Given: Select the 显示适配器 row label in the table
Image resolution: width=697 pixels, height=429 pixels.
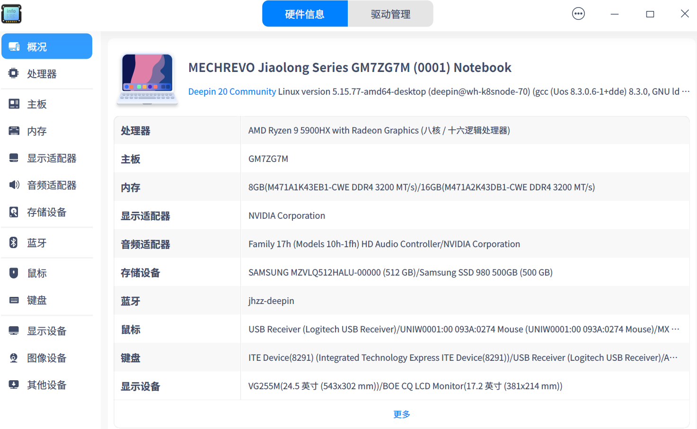Looking at the screenshot, I should (x=145, y=216).
